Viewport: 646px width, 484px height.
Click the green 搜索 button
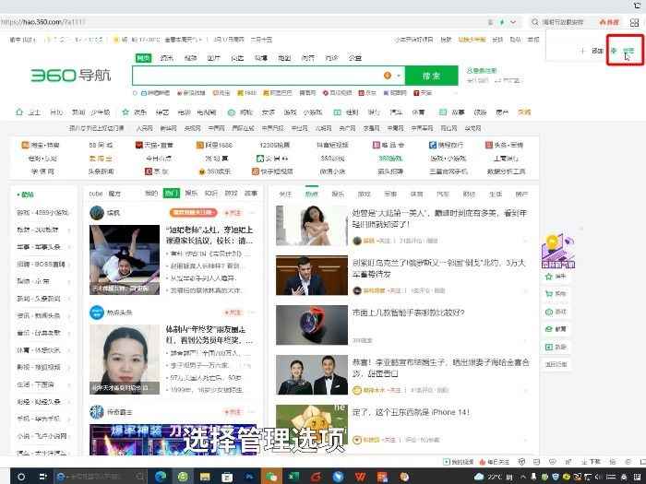pos(431,76)
